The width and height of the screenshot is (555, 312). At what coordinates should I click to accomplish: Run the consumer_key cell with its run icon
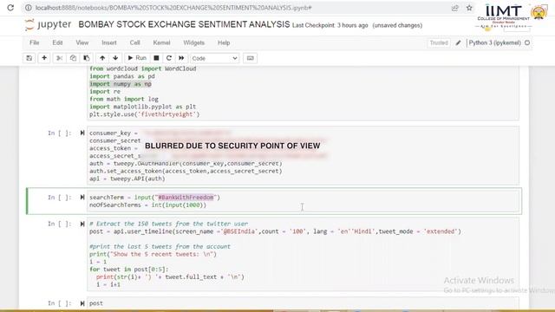(82, 133)
